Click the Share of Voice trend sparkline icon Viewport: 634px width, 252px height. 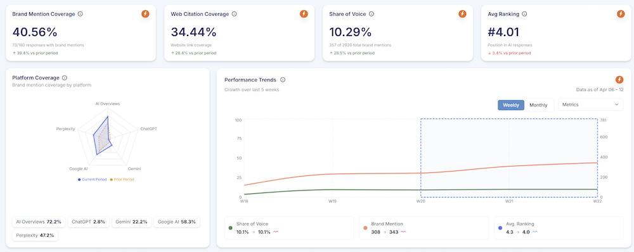pyautogui.click(x=276, y=232)
